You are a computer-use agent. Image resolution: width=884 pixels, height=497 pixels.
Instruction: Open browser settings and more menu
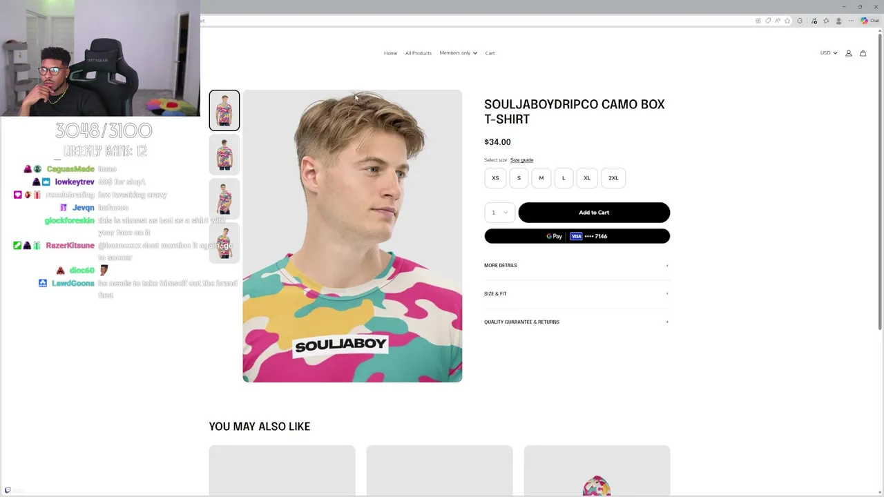[x=851, y=21]
